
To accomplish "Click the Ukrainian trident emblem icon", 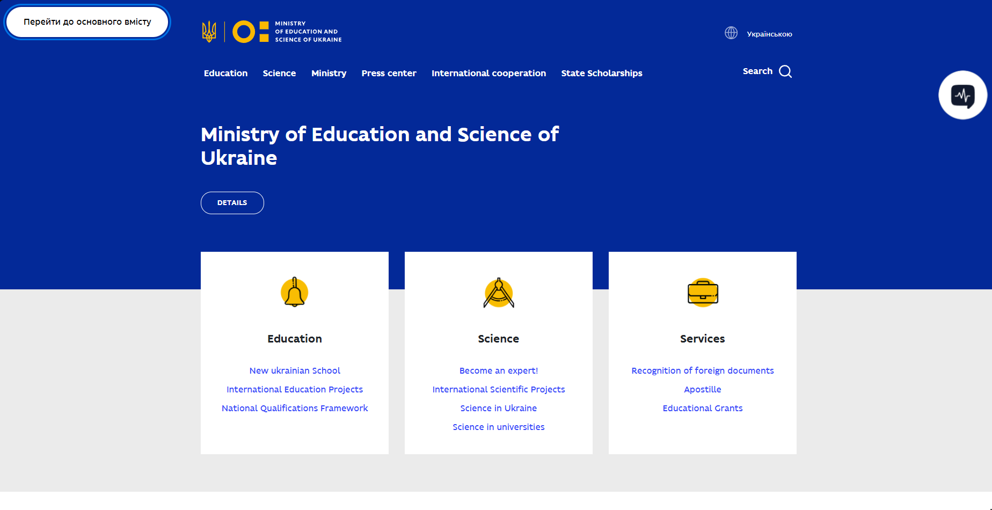I will 209,32.
